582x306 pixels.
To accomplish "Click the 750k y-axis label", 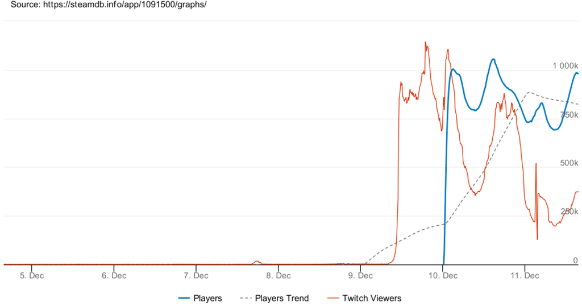I will click(x=569, y=115).
